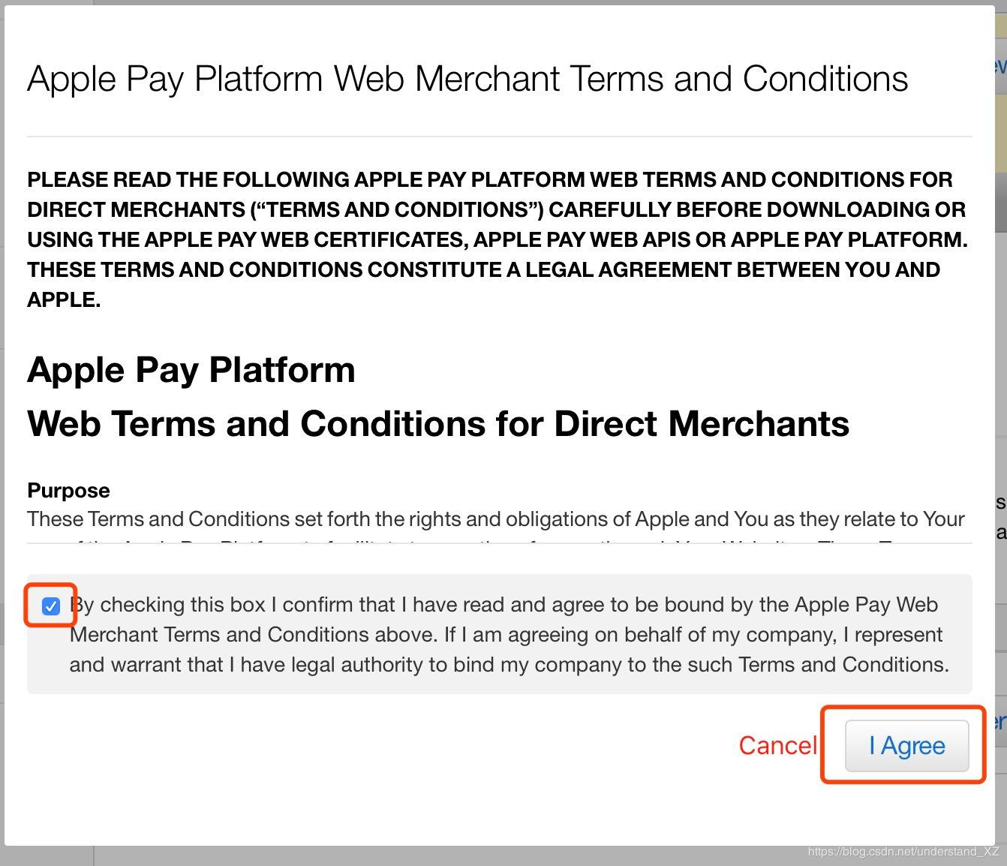Click the 'These Terms and Conditions set forth' sentence
The height and width of the screenshot is (866, 1007).
(x=495, y=519)
